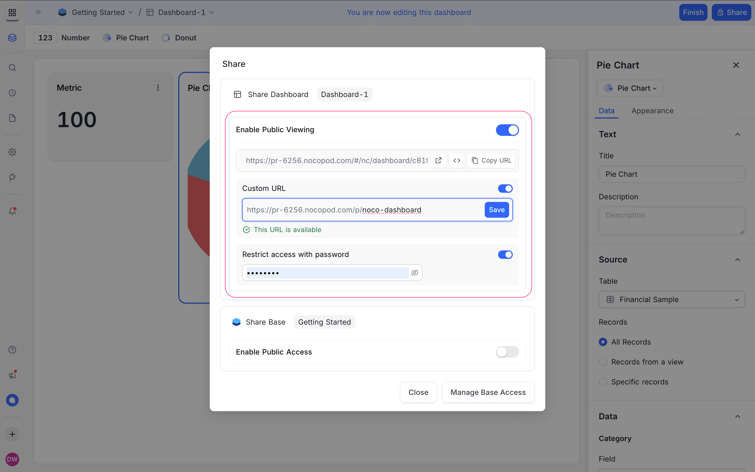Enable Public Access for the shared base
755x472 pixels.
point(507,352)
